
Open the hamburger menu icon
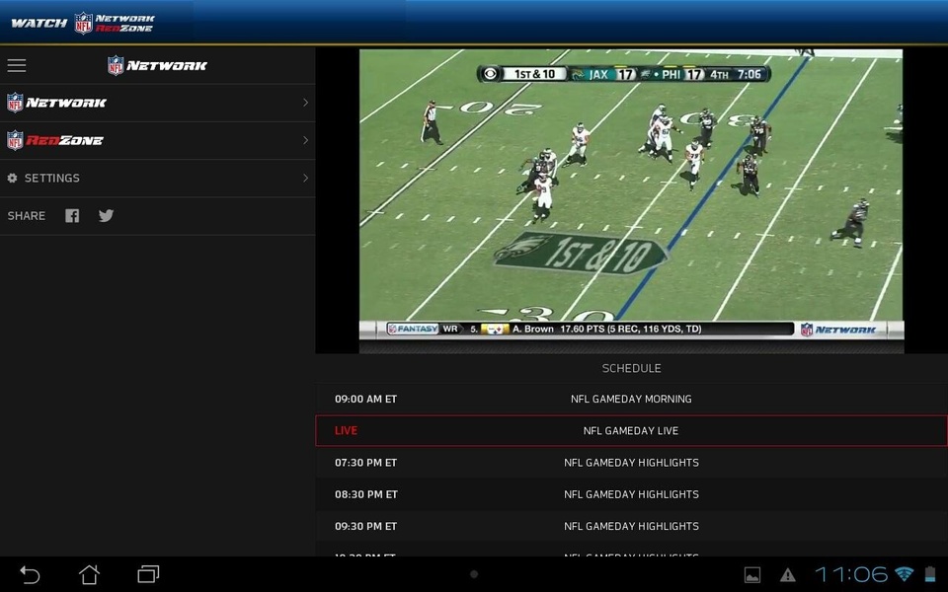click(x=17, y=65)
